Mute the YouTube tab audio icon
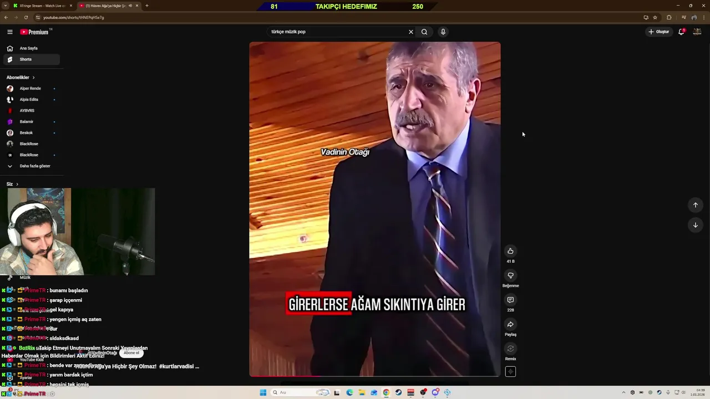Viewport: 710px width, 399px height. (130, 6)
